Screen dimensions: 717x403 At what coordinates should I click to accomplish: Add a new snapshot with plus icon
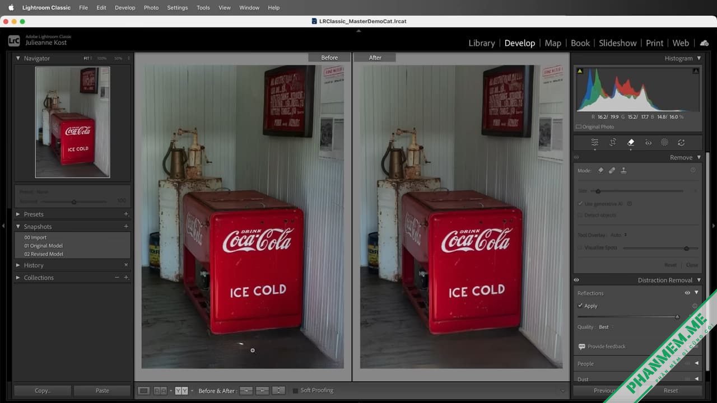click(126, 227)
